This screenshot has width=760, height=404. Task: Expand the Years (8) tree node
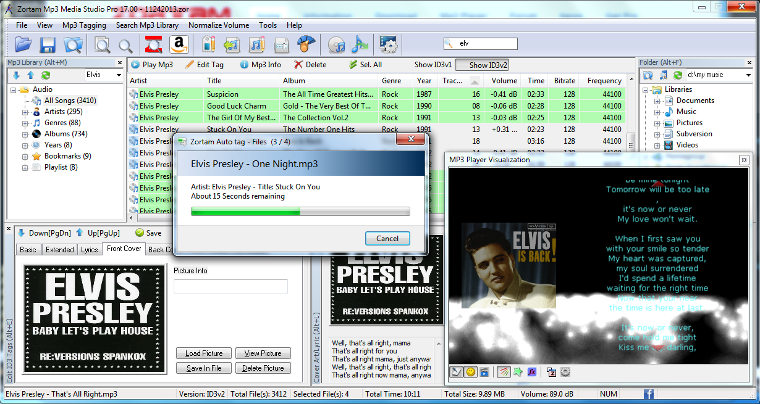[25, 146]
